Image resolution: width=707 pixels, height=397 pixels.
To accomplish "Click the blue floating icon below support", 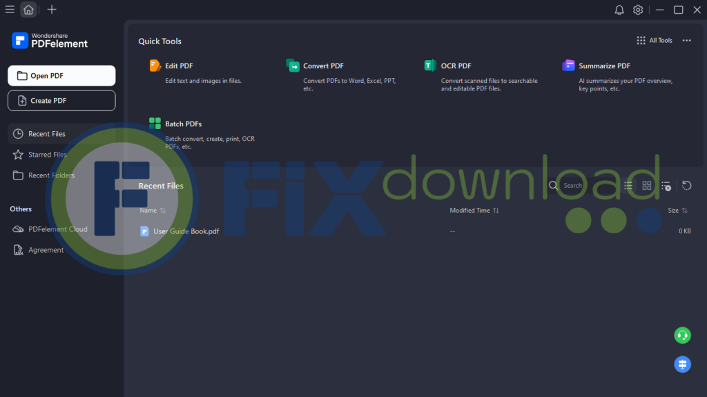I will click(682, 364).
